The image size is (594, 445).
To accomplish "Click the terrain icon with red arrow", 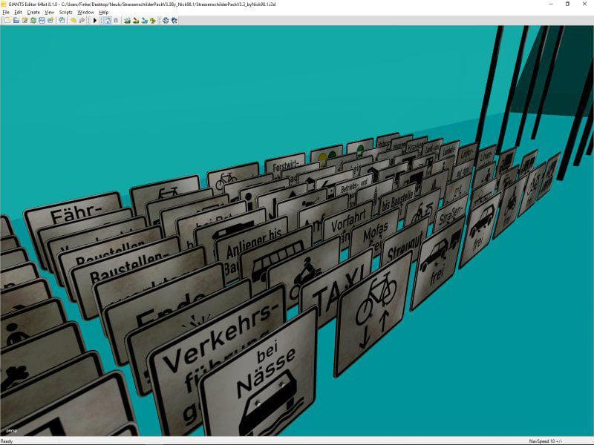I will click(136, 21).
